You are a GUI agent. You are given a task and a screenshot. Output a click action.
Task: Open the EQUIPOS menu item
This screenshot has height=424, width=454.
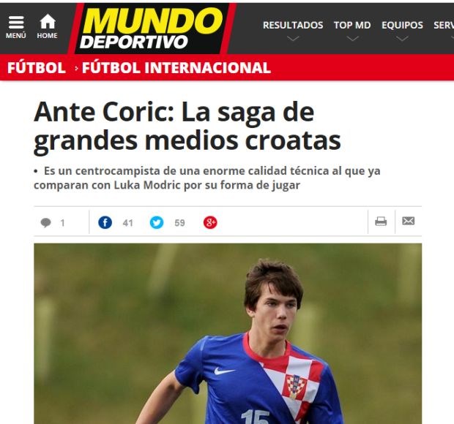coord(402,25)
